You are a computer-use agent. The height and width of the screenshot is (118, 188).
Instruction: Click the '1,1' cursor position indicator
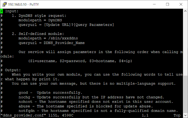click(x=145, y=115)
